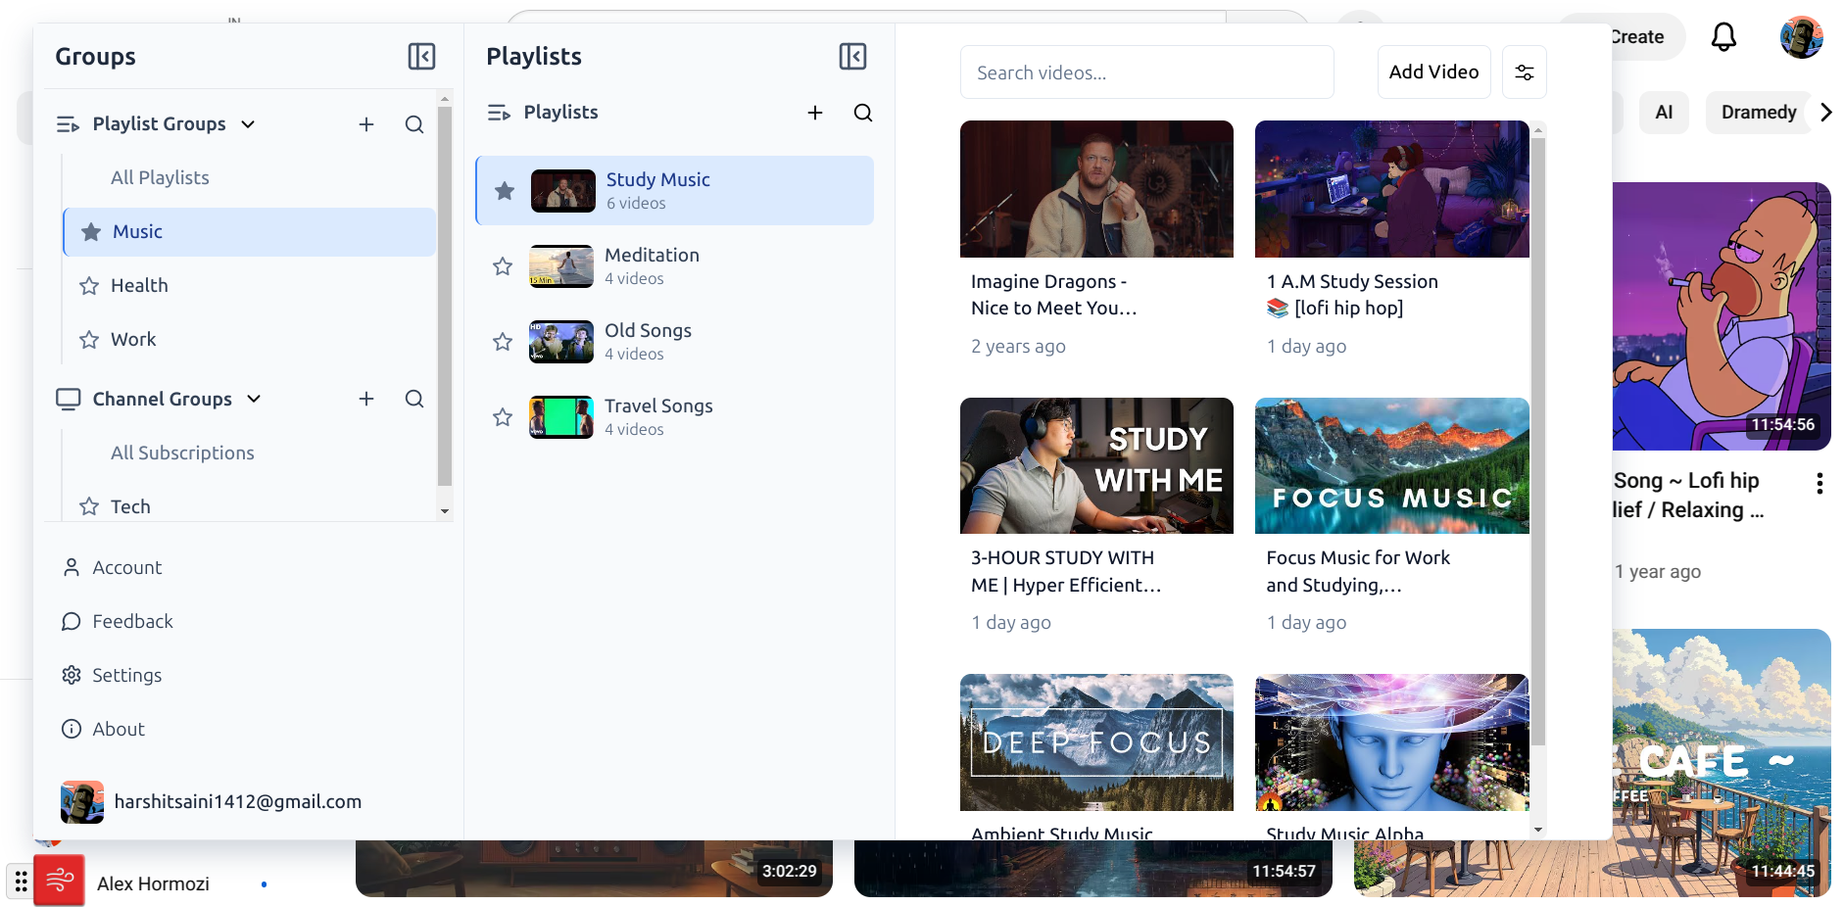The image size is (1844, 907).
Task: Collapse the Playlist Groups section
Action: [x=249, y=124]
